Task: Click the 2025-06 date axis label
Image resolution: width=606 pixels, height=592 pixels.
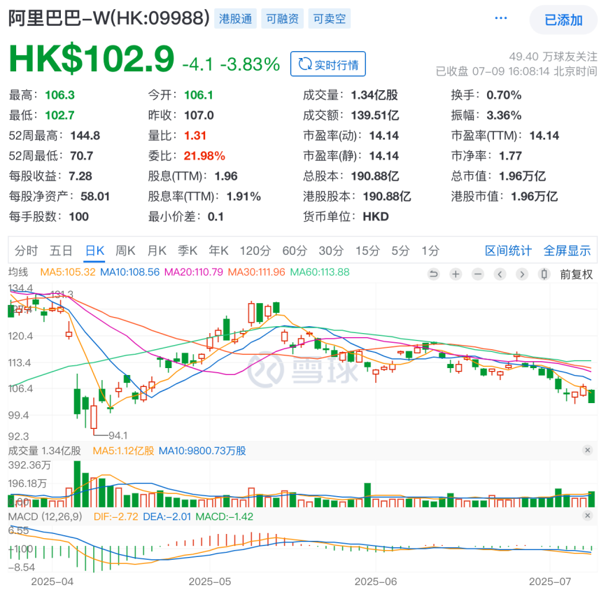Action: click(x=376, y=582)
